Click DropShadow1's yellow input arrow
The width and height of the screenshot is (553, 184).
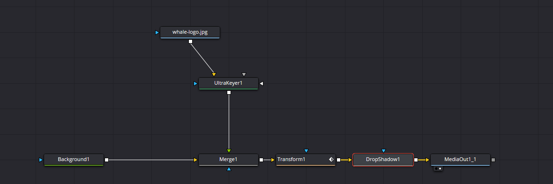point(350,160)
